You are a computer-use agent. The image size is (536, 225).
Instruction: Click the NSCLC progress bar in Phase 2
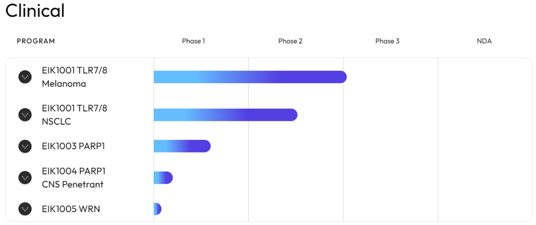pos(226,114)
